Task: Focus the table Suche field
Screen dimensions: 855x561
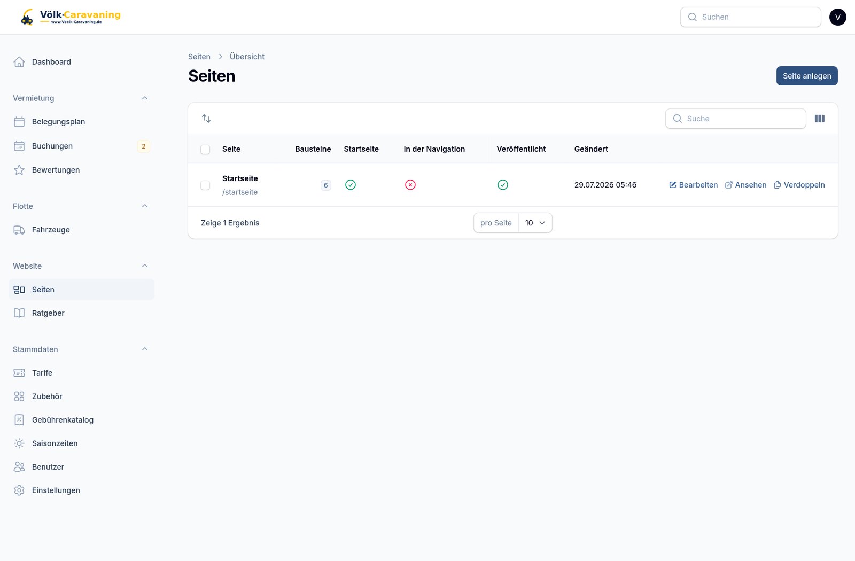Action: point(736,119)
